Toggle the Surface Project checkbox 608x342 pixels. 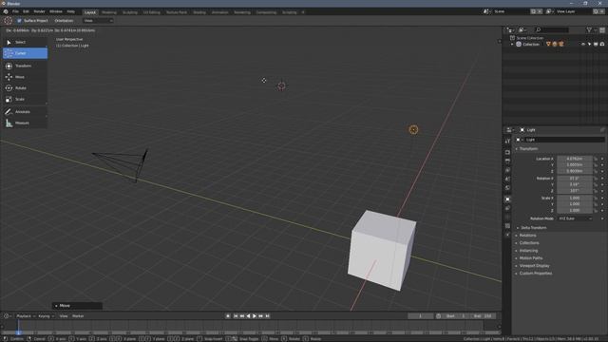click(19, 21)
